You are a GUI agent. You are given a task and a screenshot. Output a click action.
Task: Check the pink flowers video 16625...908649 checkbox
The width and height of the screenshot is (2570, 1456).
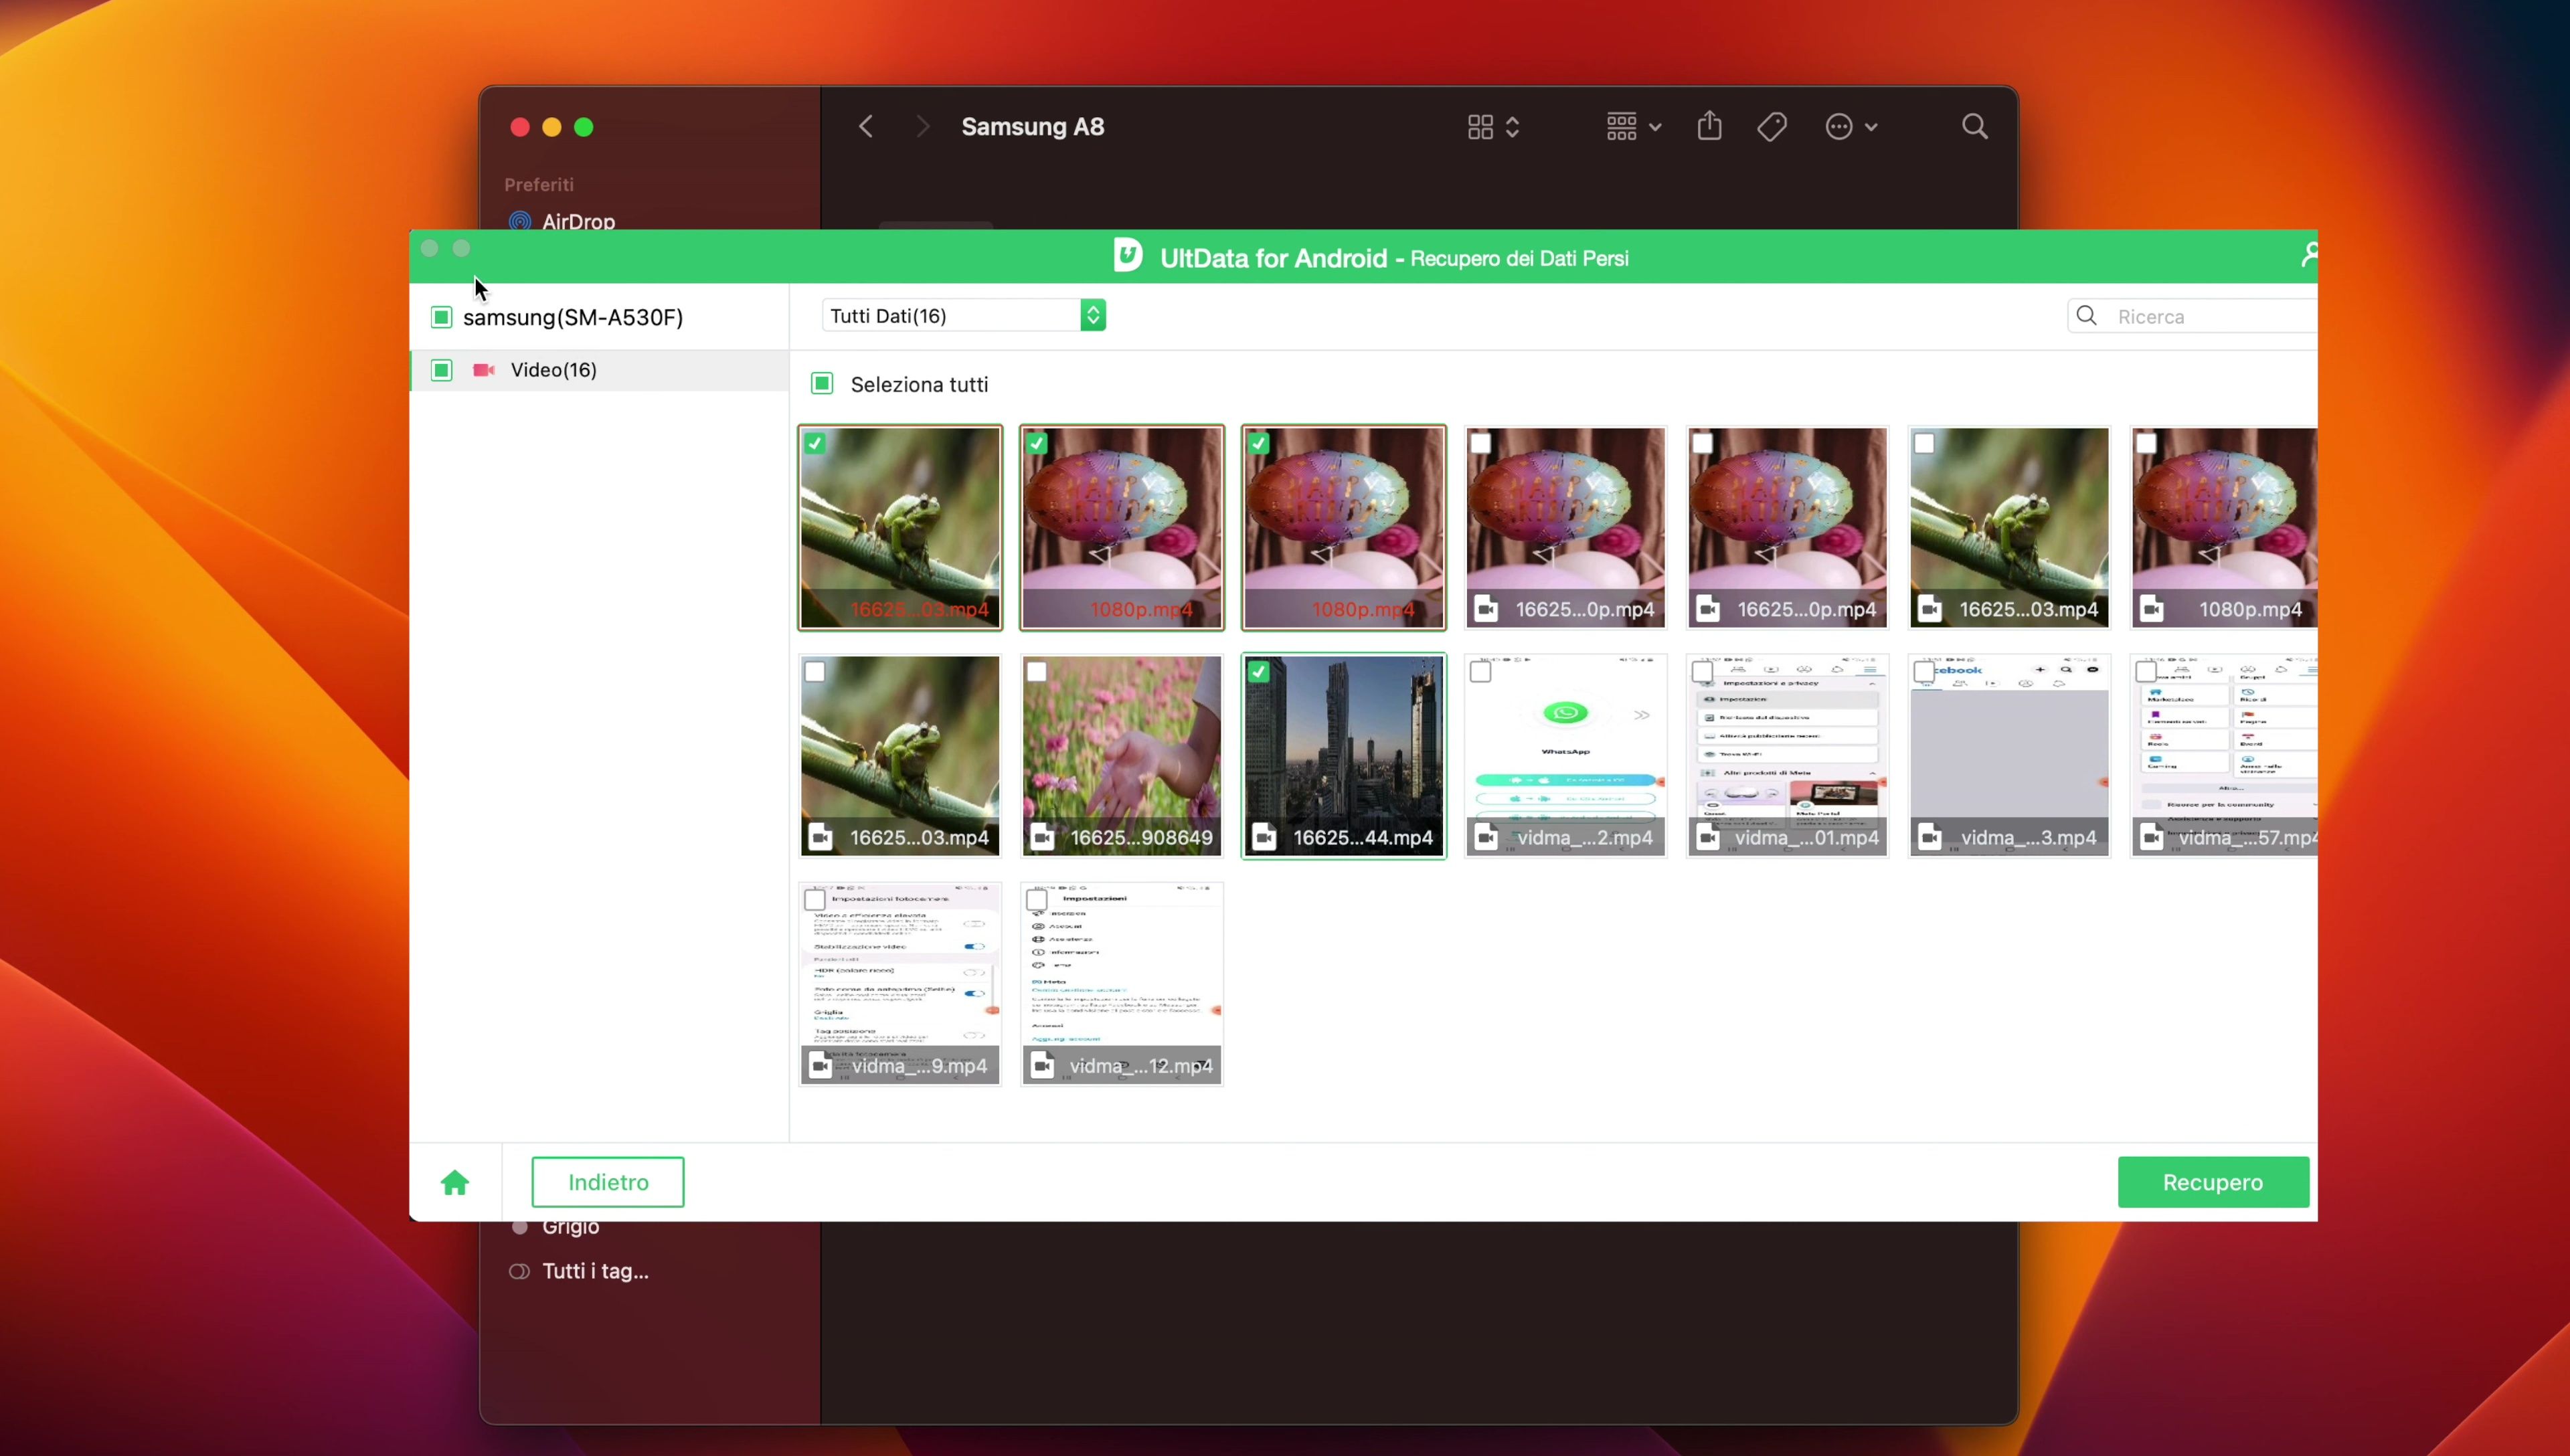click(x=1037, y=671)
